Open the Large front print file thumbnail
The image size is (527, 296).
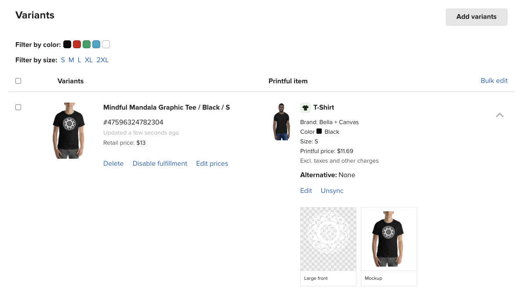tap(328, 239)
